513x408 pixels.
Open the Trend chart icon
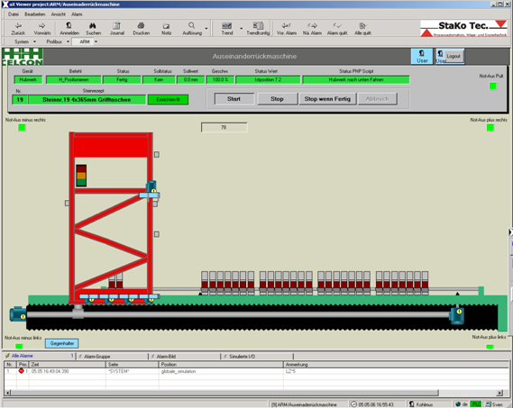pos(226,29)
